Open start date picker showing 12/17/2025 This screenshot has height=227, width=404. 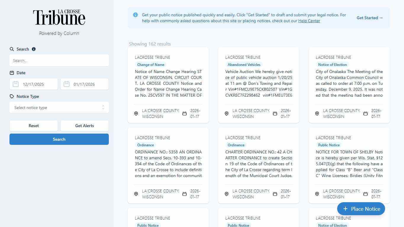[x=37, y=84]
